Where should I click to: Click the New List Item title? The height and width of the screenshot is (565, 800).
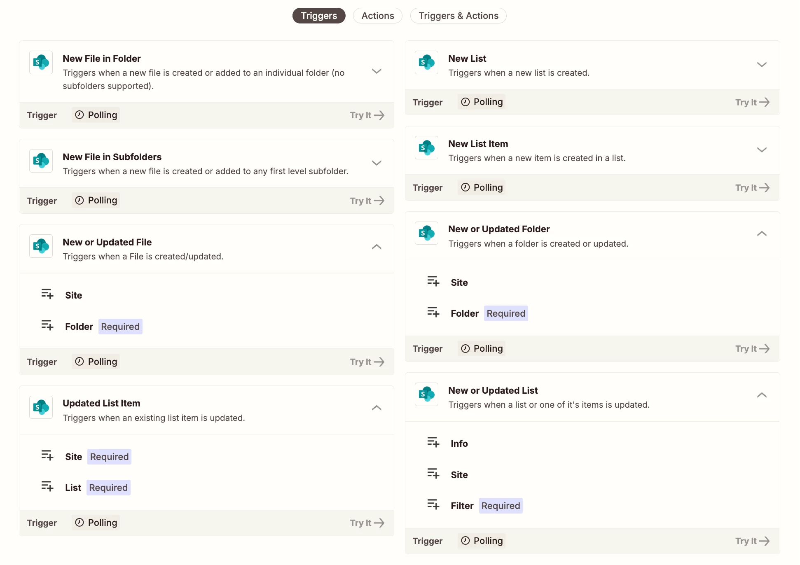[x=478, y=144]
